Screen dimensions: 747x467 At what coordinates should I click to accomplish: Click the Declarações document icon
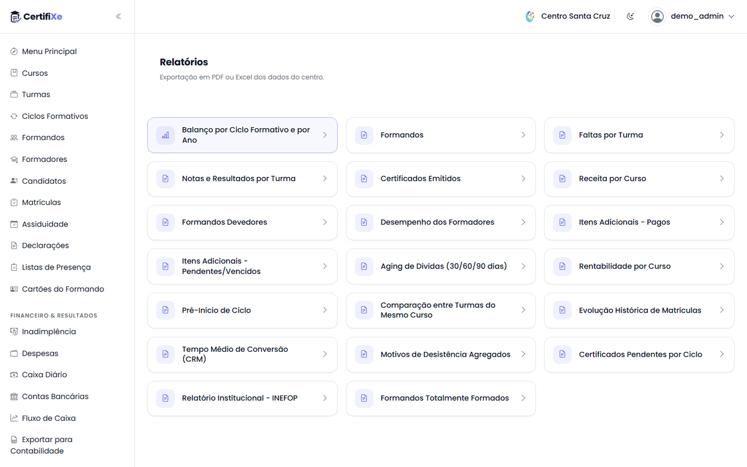point(14,245)
